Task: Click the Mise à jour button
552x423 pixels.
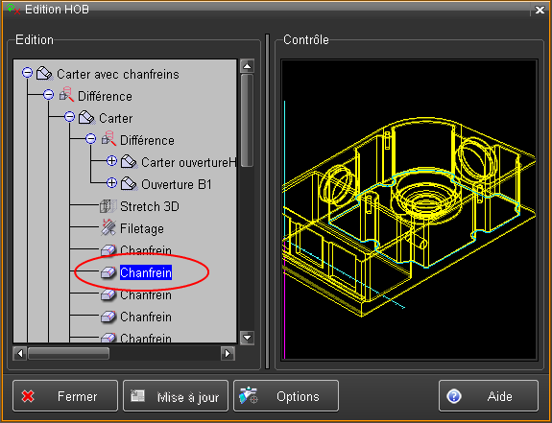Action: click(x=176, y=396)
